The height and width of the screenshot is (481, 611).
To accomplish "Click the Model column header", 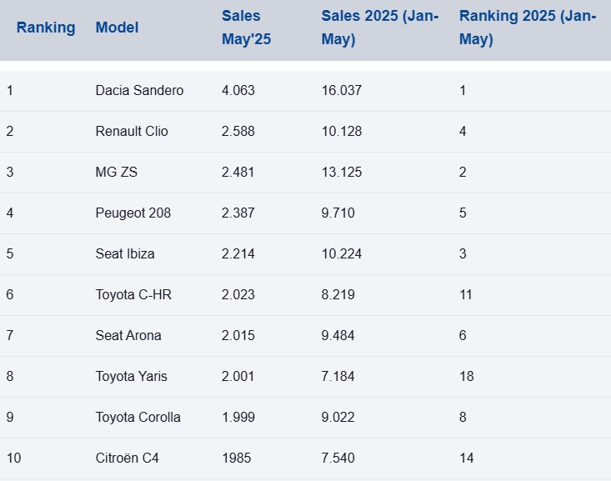I will click(x=117, y=28).
